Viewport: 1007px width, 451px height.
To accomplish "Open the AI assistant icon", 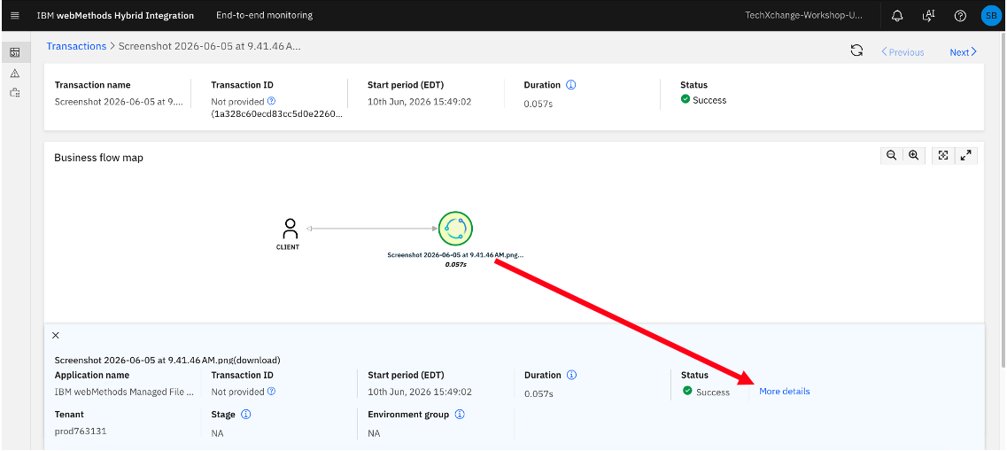I will (x=929, y=15).
